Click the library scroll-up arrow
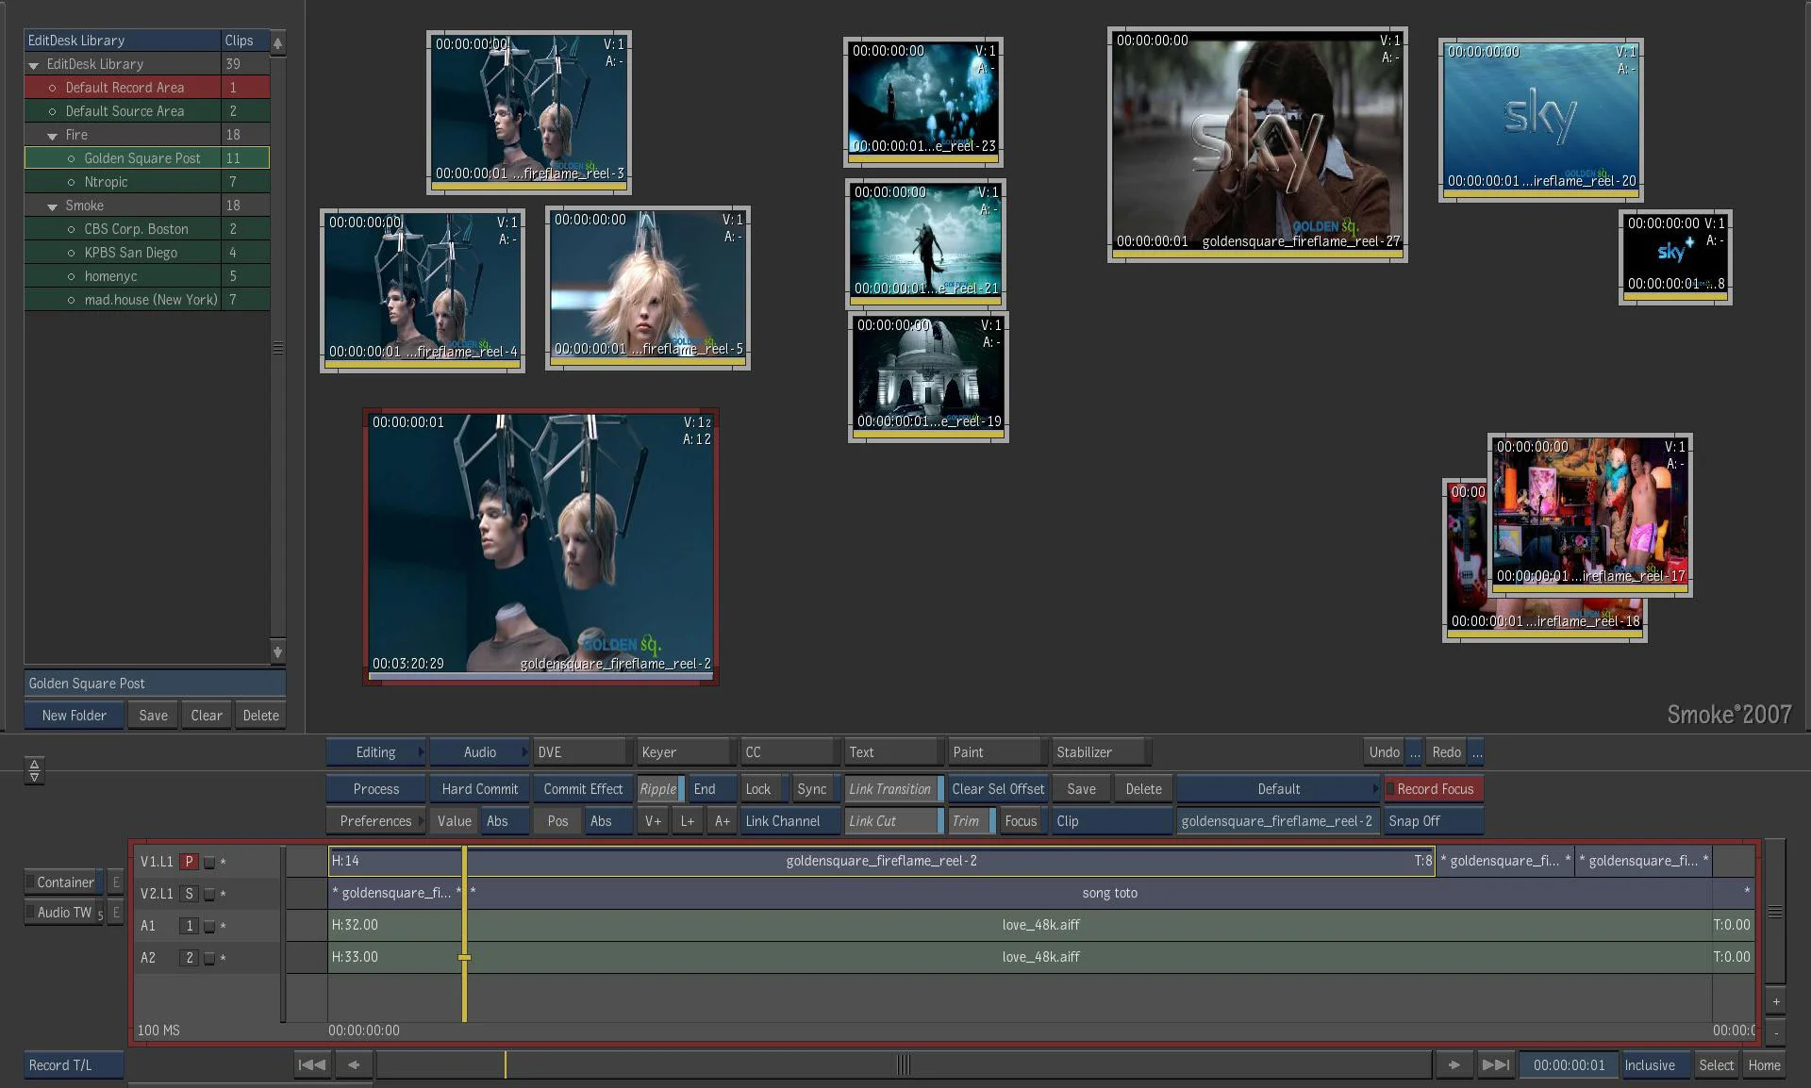This screenshot has width=1811, height=1088. coord(277,43)
